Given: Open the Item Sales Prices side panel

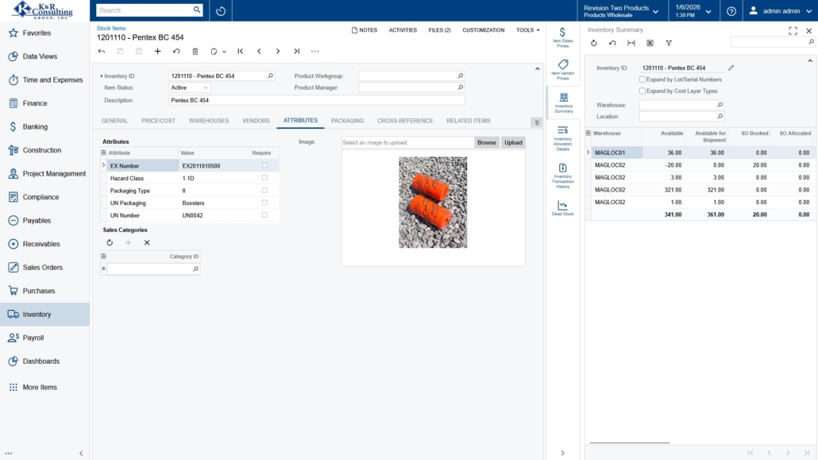Looking at the screenshot, I should click(x=562, y=37).
